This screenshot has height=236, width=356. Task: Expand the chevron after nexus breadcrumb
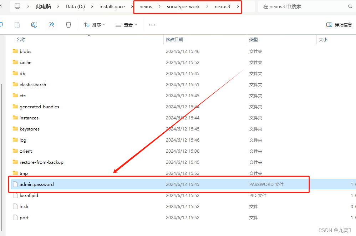(x=159, y=6)
